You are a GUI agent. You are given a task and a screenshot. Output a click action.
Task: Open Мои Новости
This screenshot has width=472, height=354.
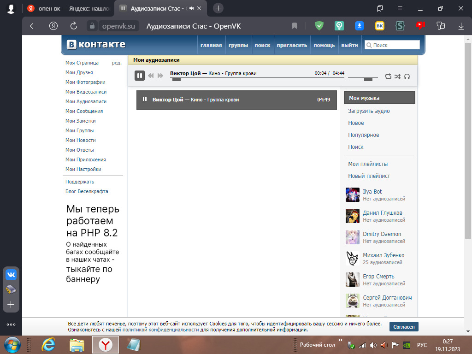tap(81, 140)
